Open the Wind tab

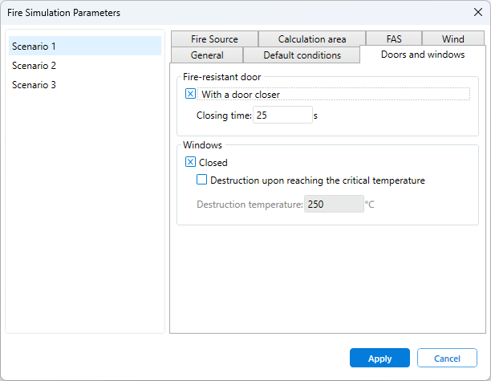(x=453, y=39)
